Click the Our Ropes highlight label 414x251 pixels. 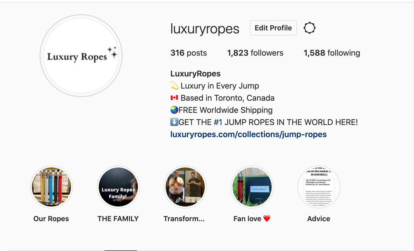(x=51, y=219)
